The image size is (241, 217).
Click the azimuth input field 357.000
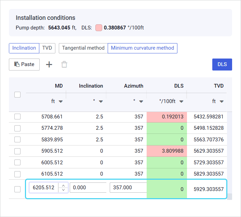pos(128,188)
